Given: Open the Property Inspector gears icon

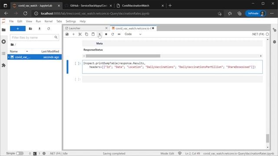Looking at the screenshot, I should coord(275,30).
